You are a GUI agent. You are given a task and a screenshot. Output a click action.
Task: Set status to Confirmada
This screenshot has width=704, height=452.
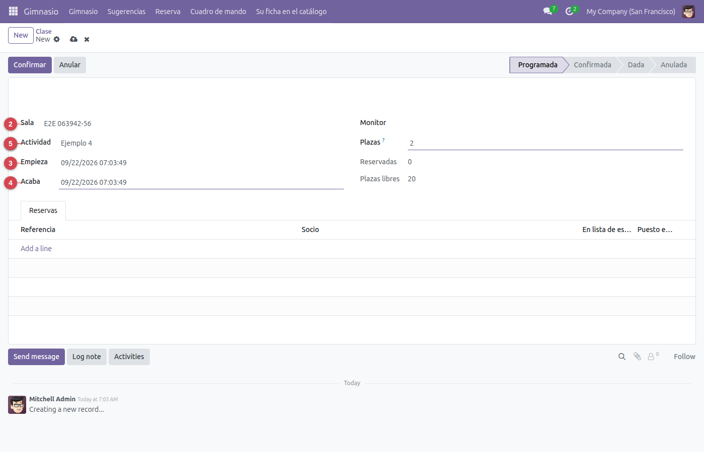[x=592, y=65]
